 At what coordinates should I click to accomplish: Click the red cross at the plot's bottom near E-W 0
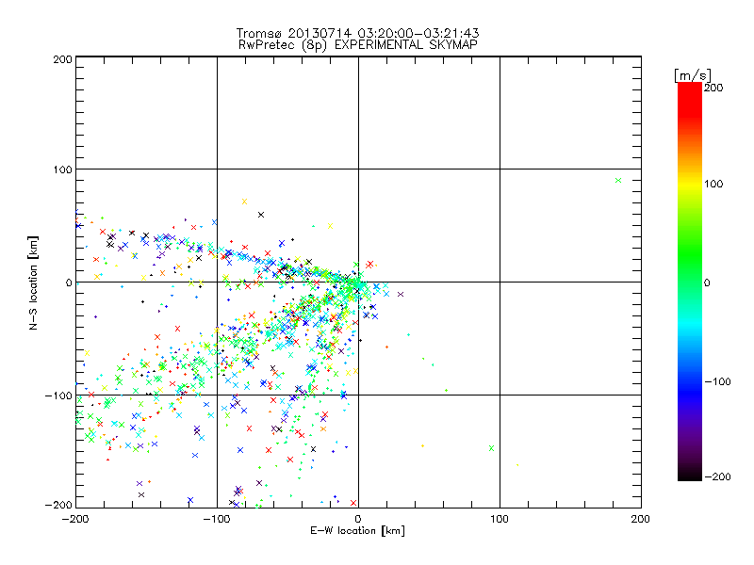click(x=353, y=503)
